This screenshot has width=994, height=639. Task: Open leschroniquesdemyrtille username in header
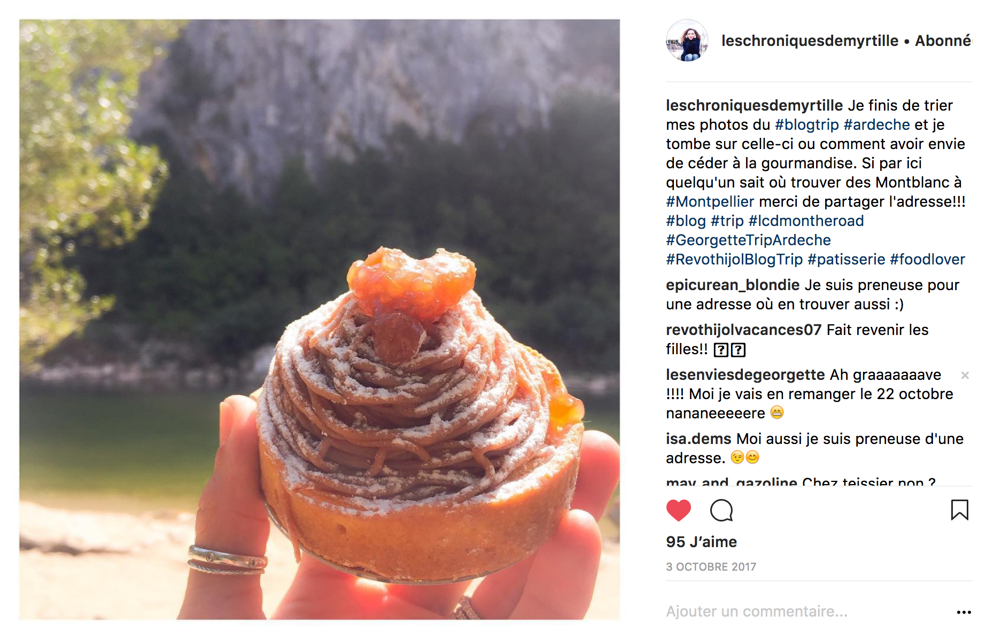(810, 41)
